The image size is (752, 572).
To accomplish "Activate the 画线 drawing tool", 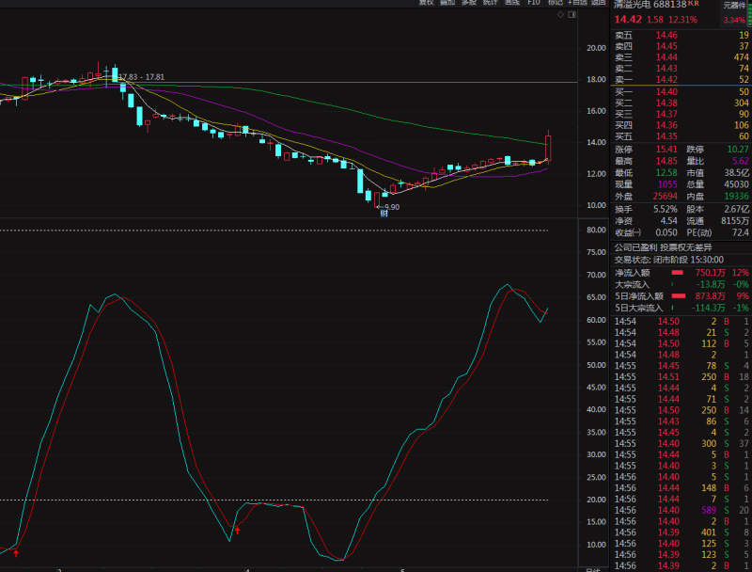I will click(512, 3).
